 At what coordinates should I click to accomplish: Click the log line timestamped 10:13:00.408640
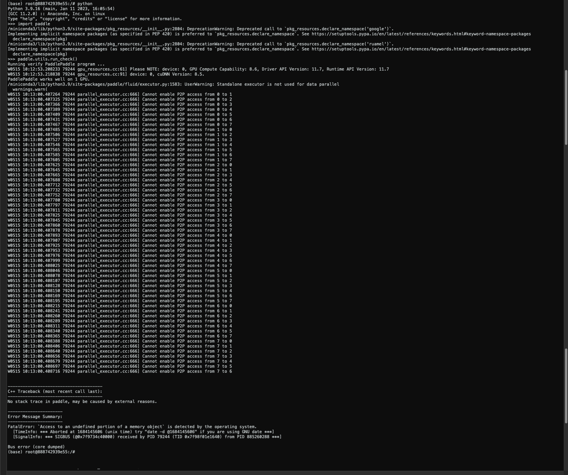coord(120,351)
